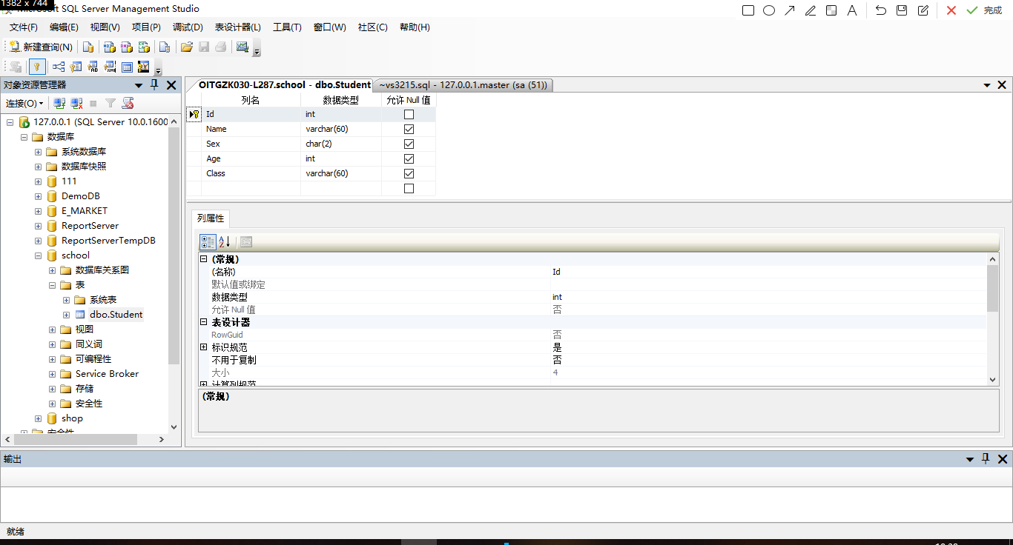Click the Stop square icon in Object Explorer
This screenshot has height=545, width=1013.
(93, 104)
